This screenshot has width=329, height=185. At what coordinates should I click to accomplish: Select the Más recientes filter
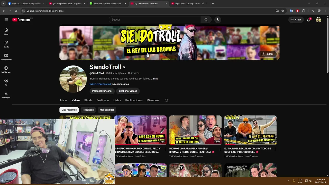(x=69, y=110)
